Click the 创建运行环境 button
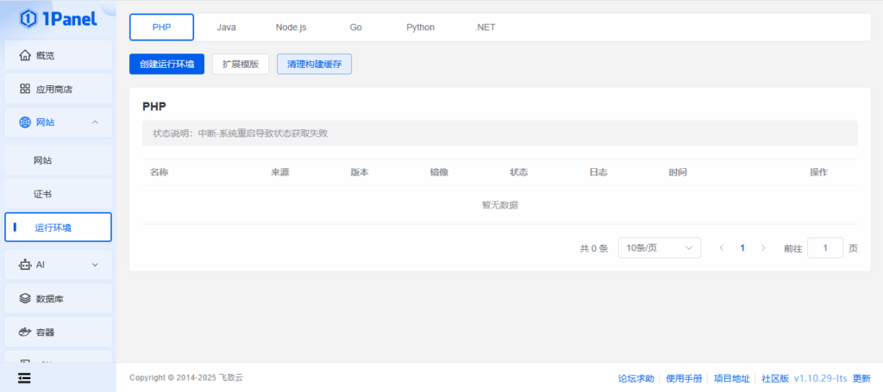The height and width of the screenshot is (392, 883). pyautogui.click(x=166, y=65)
